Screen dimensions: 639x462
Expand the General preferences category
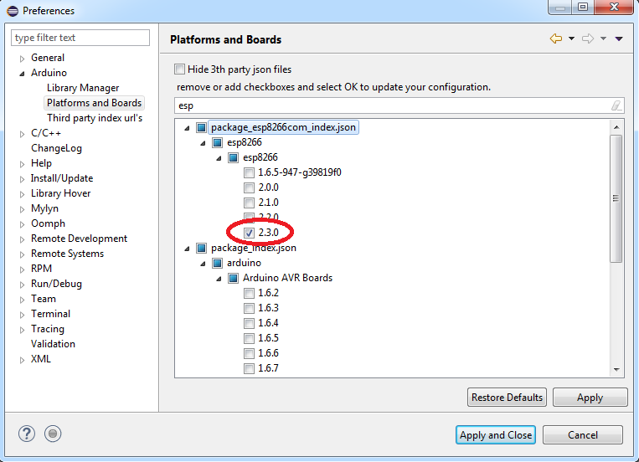click(23, 59)
